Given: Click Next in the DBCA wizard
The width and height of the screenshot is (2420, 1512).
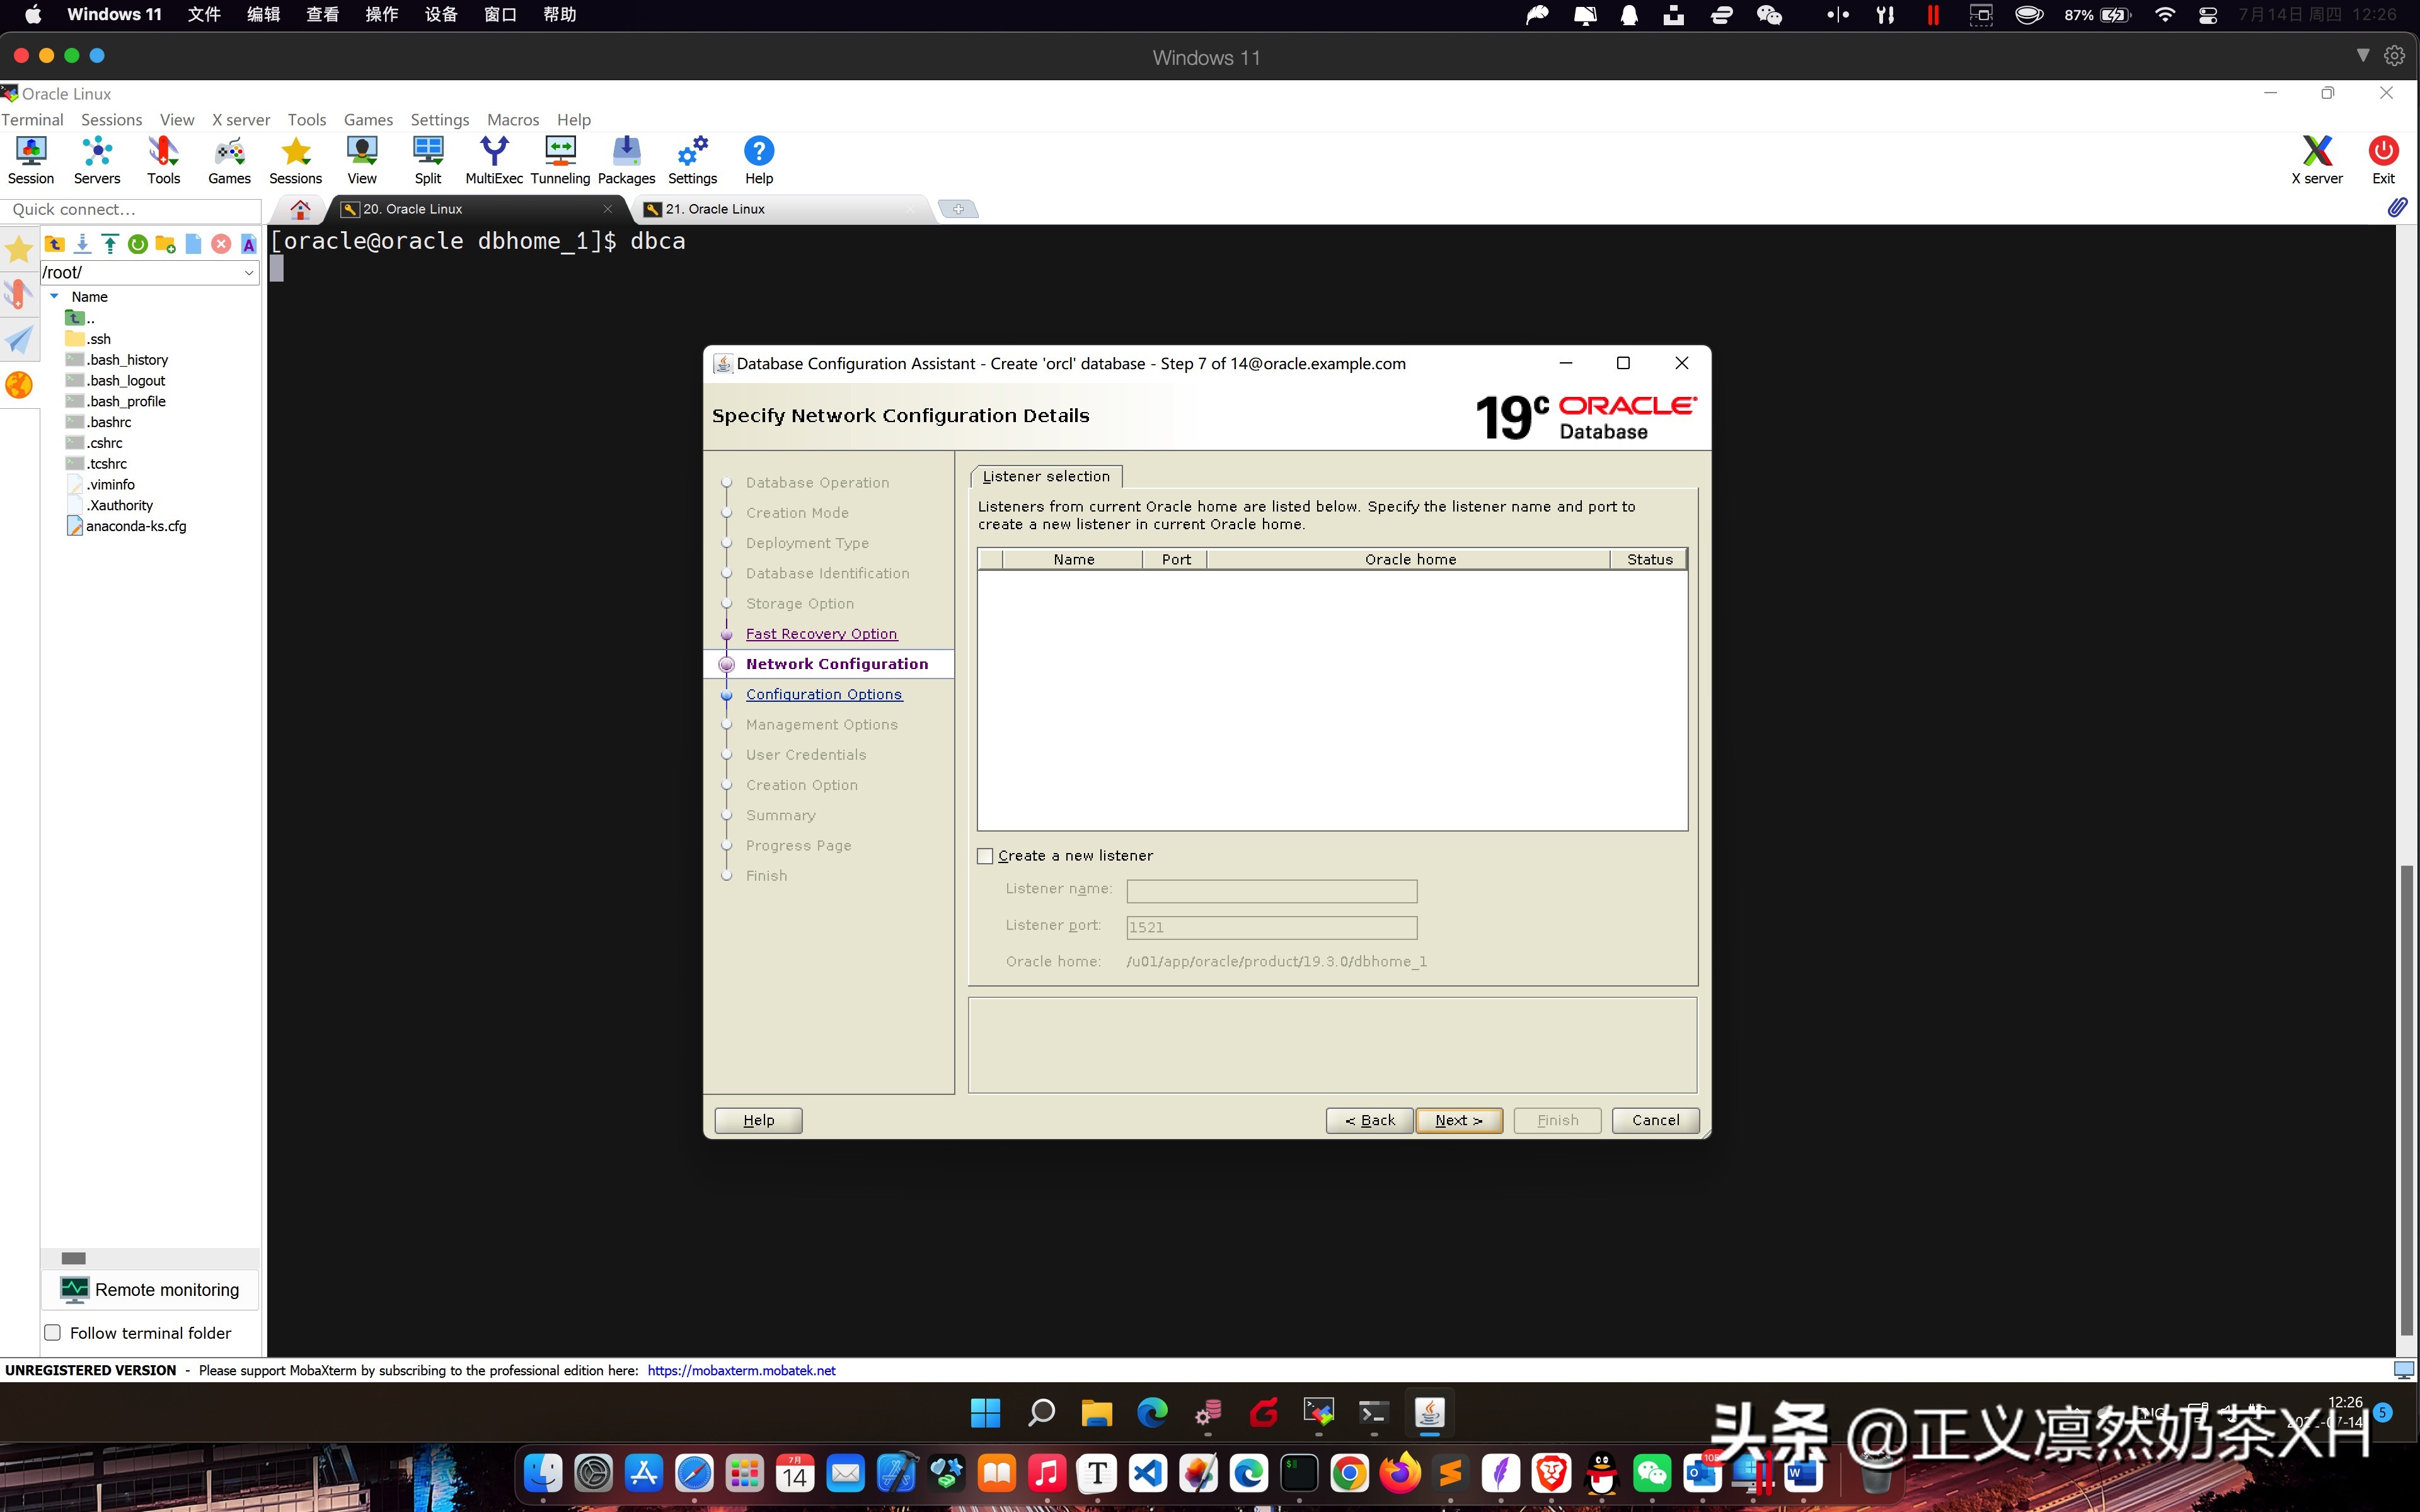Looking at the screenshot, I should pyautogui.click(x=1458, y=1120).
